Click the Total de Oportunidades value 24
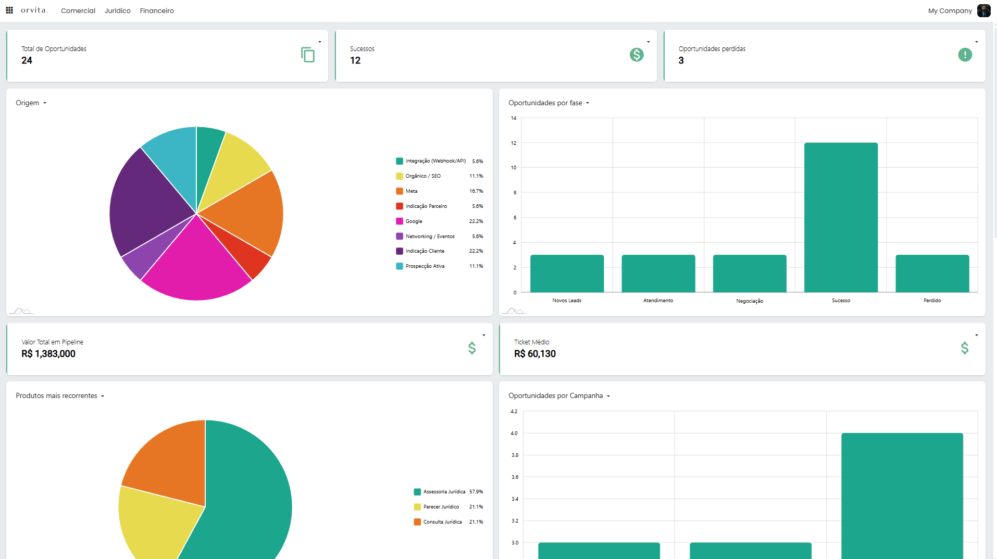Image resolution: width=997 pixels, height=559 pixels. click(x=27, y=60)
